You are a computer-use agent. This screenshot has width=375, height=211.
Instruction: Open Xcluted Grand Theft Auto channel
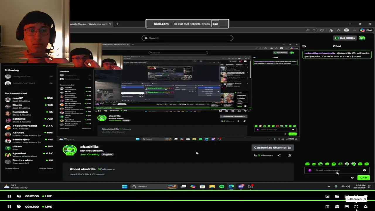coord(29,134)
